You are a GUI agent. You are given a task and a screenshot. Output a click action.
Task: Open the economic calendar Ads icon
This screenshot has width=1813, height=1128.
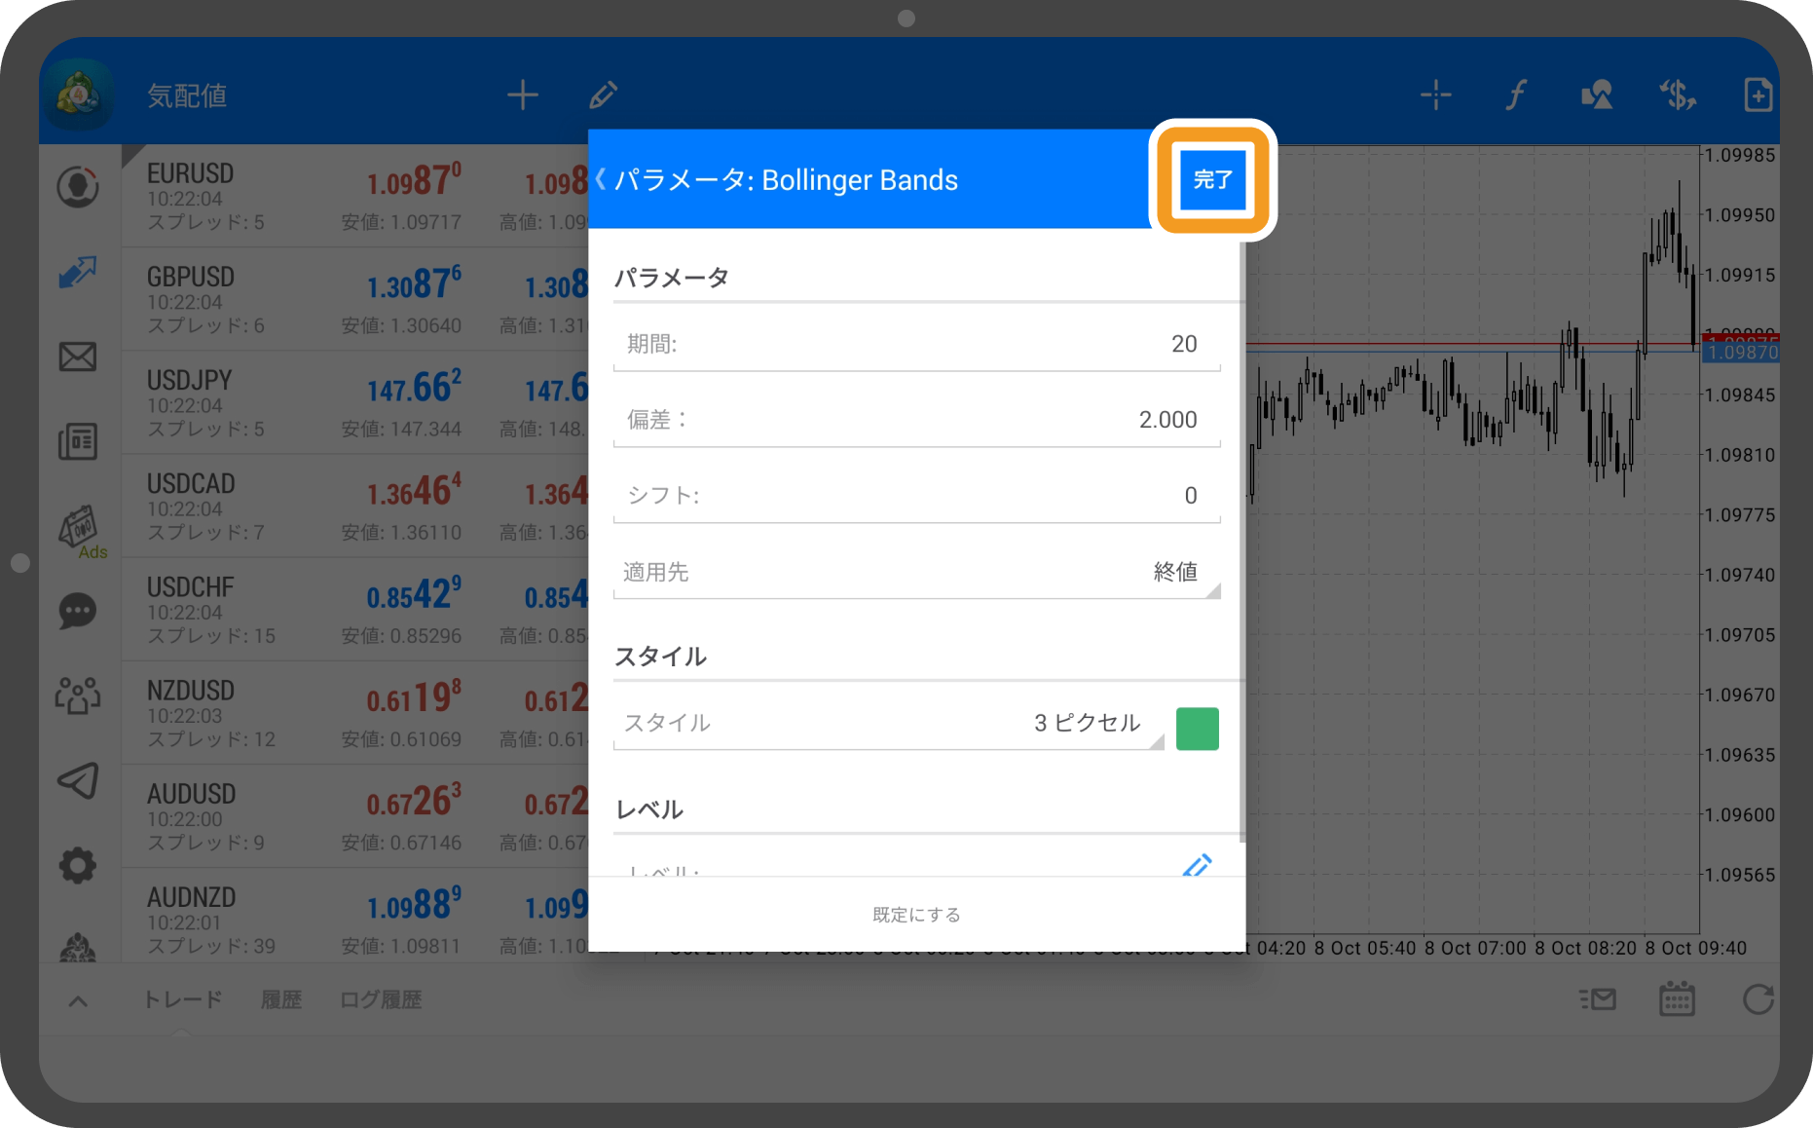point(81,531)
